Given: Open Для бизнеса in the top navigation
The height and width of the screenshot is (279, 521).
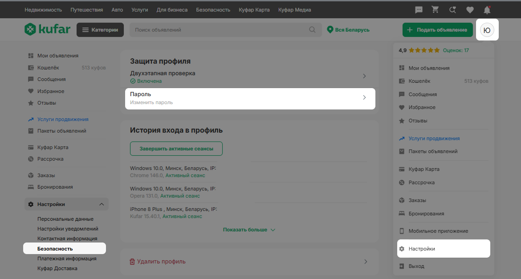Looking at the screenshot, I should (172, 10).
